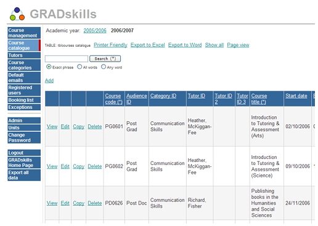Viewport: 318px width, 226px height.
Task: Open Exceptions menu item
Action: click(24, 107)
